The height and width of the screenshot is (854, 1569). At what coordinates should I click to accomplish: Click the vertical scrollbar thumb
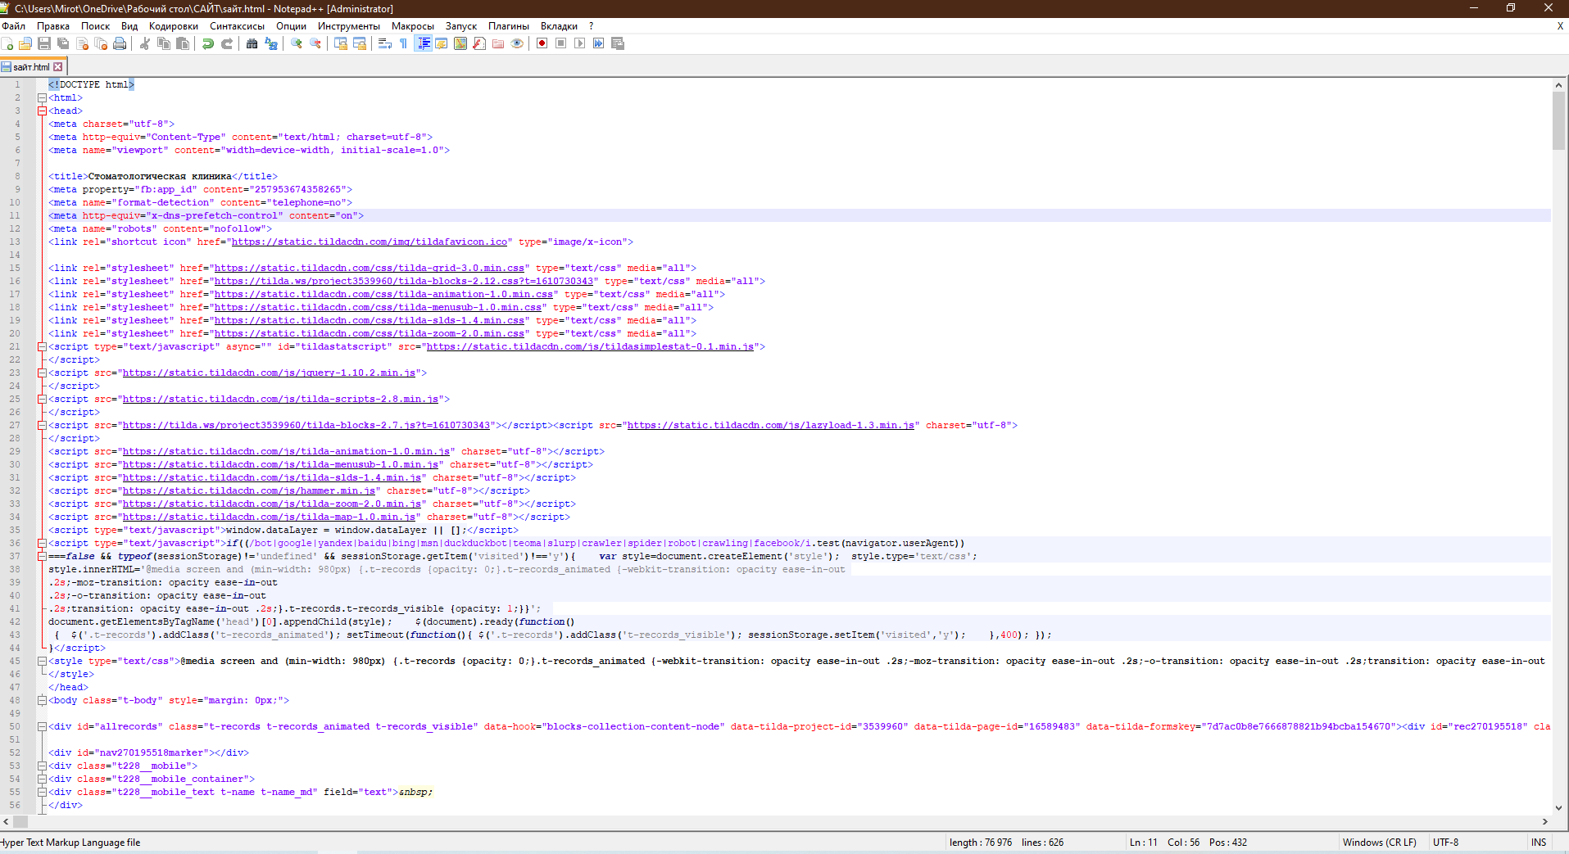click(x=1558, y=121)
